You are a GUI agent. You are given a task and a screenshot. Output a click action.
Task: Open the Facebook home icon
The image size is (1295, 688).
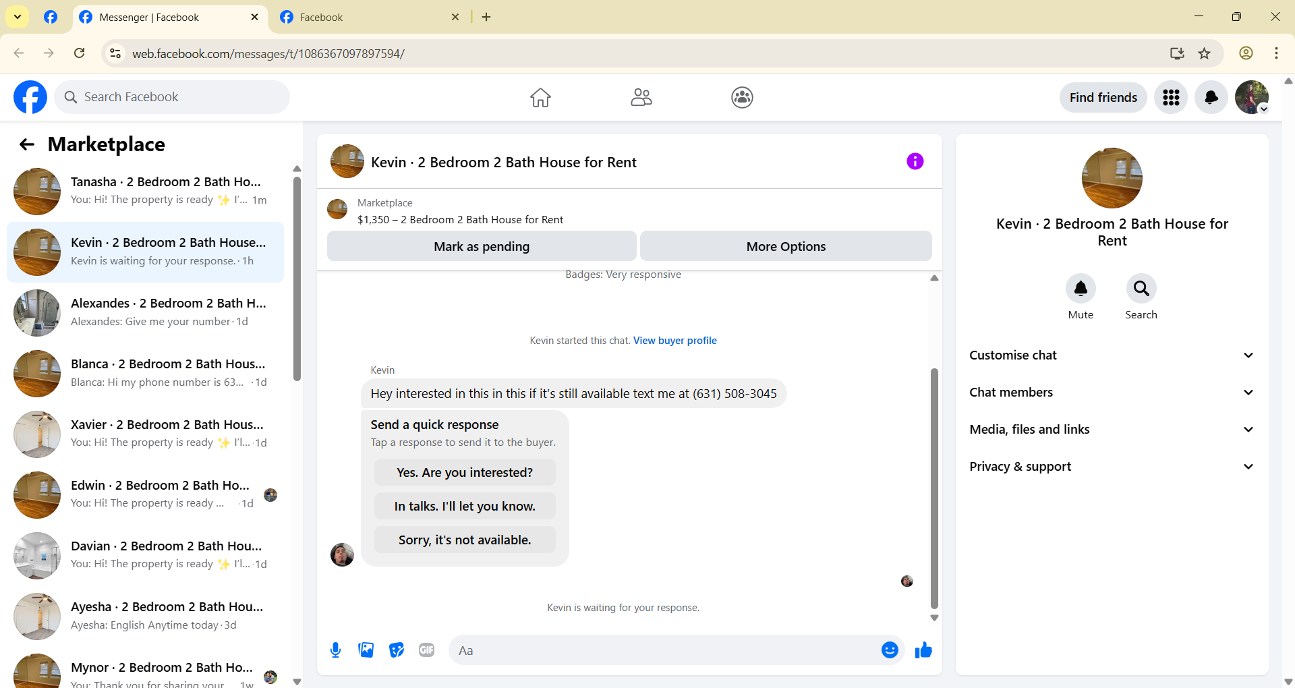click(x=540, y=98)
